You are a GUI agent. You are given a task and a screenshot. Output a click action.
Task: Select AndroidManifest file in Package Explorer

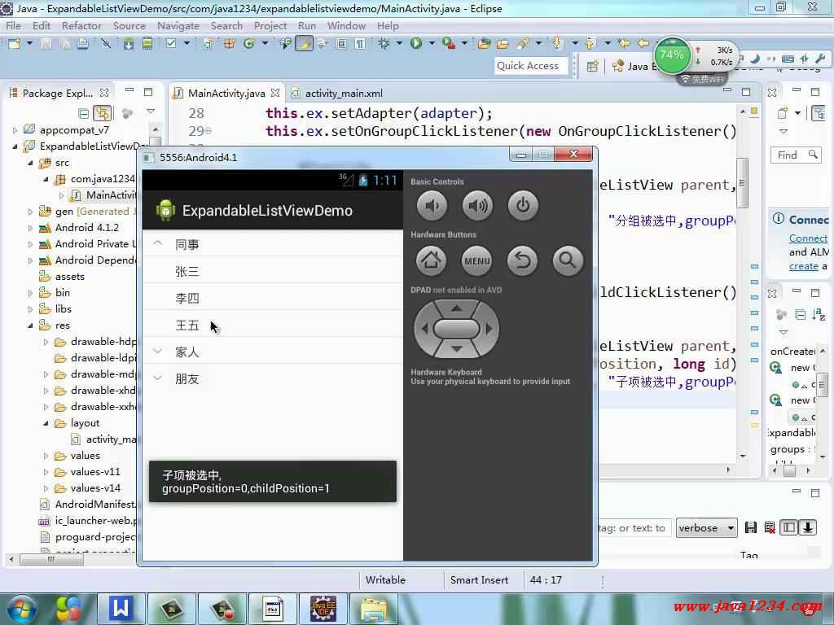(x=88, y=505)
